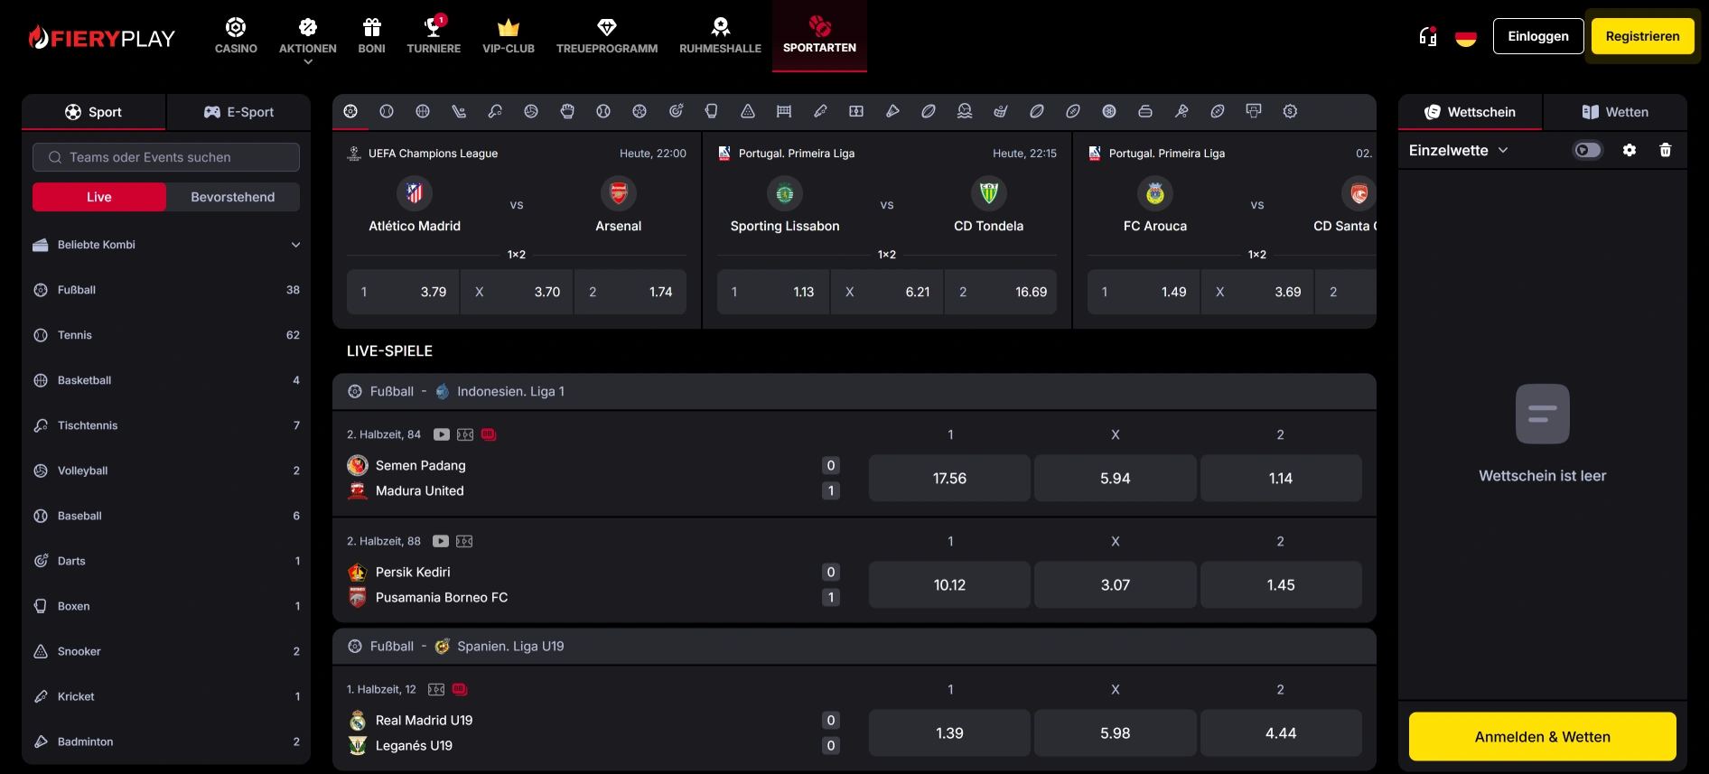This screenshot has width=1709, height=774.
Task: Open Boni gift icon
Action: click(x=371, y=27)
